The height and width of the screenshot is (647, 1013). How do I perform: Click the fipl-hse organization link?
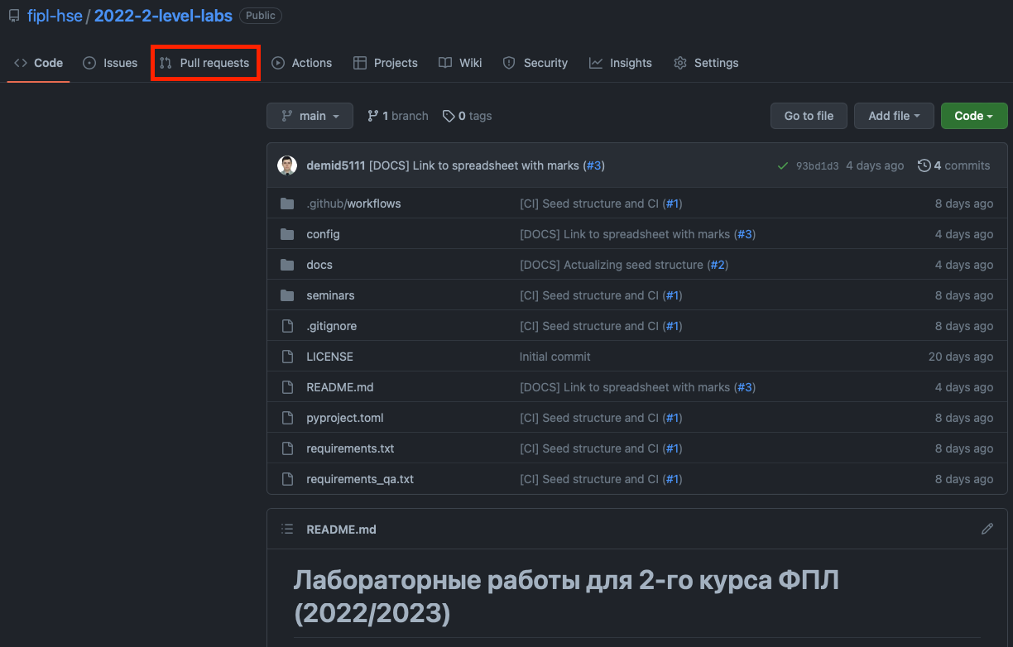[55, 16]
